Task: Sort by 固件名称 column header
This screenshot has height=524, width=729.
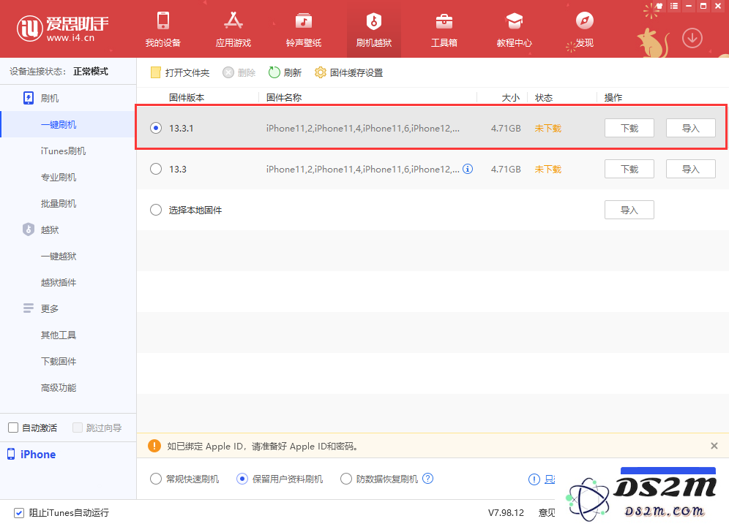Action: tap(284, 97)
